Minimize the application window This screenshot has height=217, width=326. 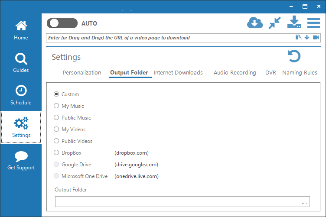(x=291, y=6)
